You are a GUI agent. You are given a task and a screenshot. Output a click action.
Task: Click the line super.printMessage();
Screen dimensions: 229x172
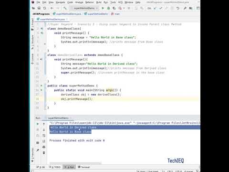click(78, 73)
